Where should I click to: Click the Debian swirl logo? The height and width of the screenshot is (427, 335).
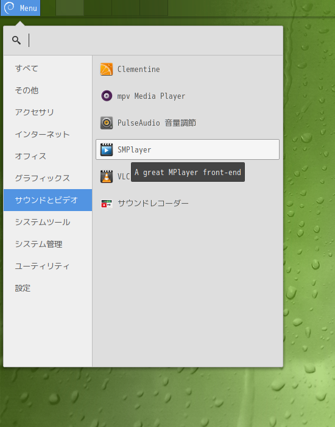click(x=9, y=7)
